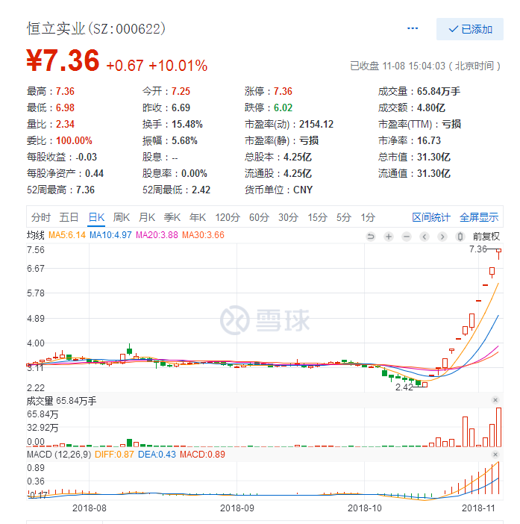Click the ¥7.36 current price

click(x=63, y=60)
